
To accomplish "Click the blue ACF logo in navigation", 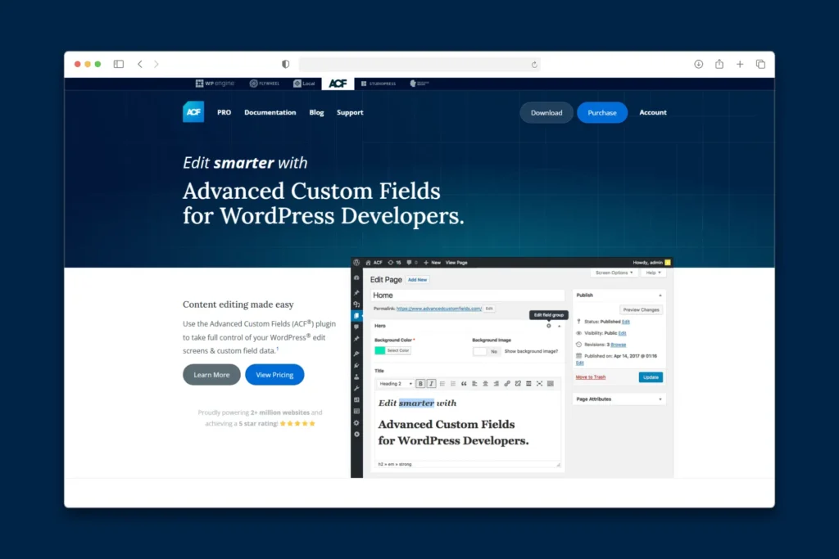I will click(x=193, y=111).
